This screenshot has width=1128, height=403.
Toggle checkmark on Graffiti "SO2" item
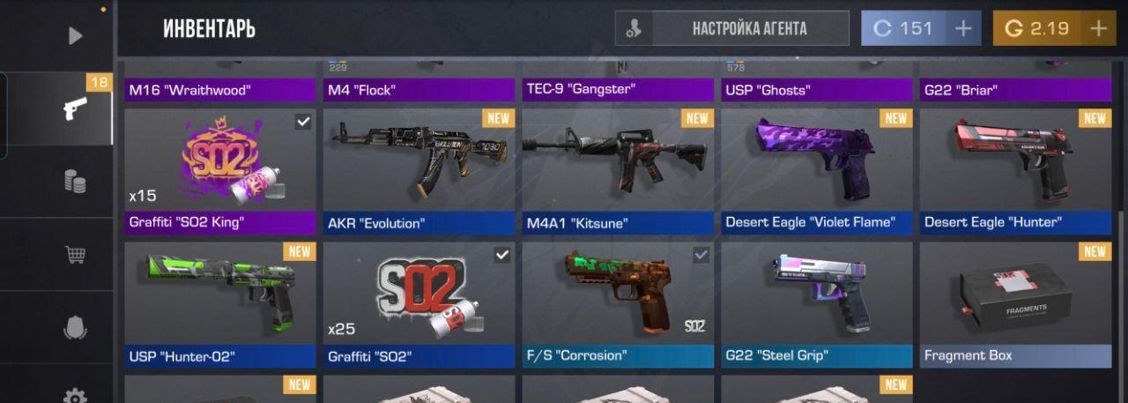[502, 255]
